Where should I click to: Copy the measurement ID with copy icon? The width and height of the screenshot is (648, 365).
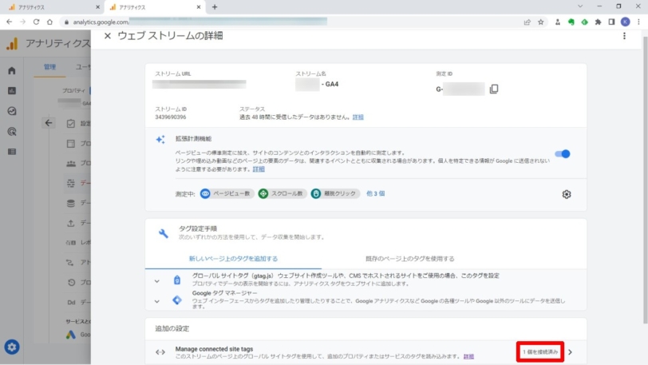[494, 89]
